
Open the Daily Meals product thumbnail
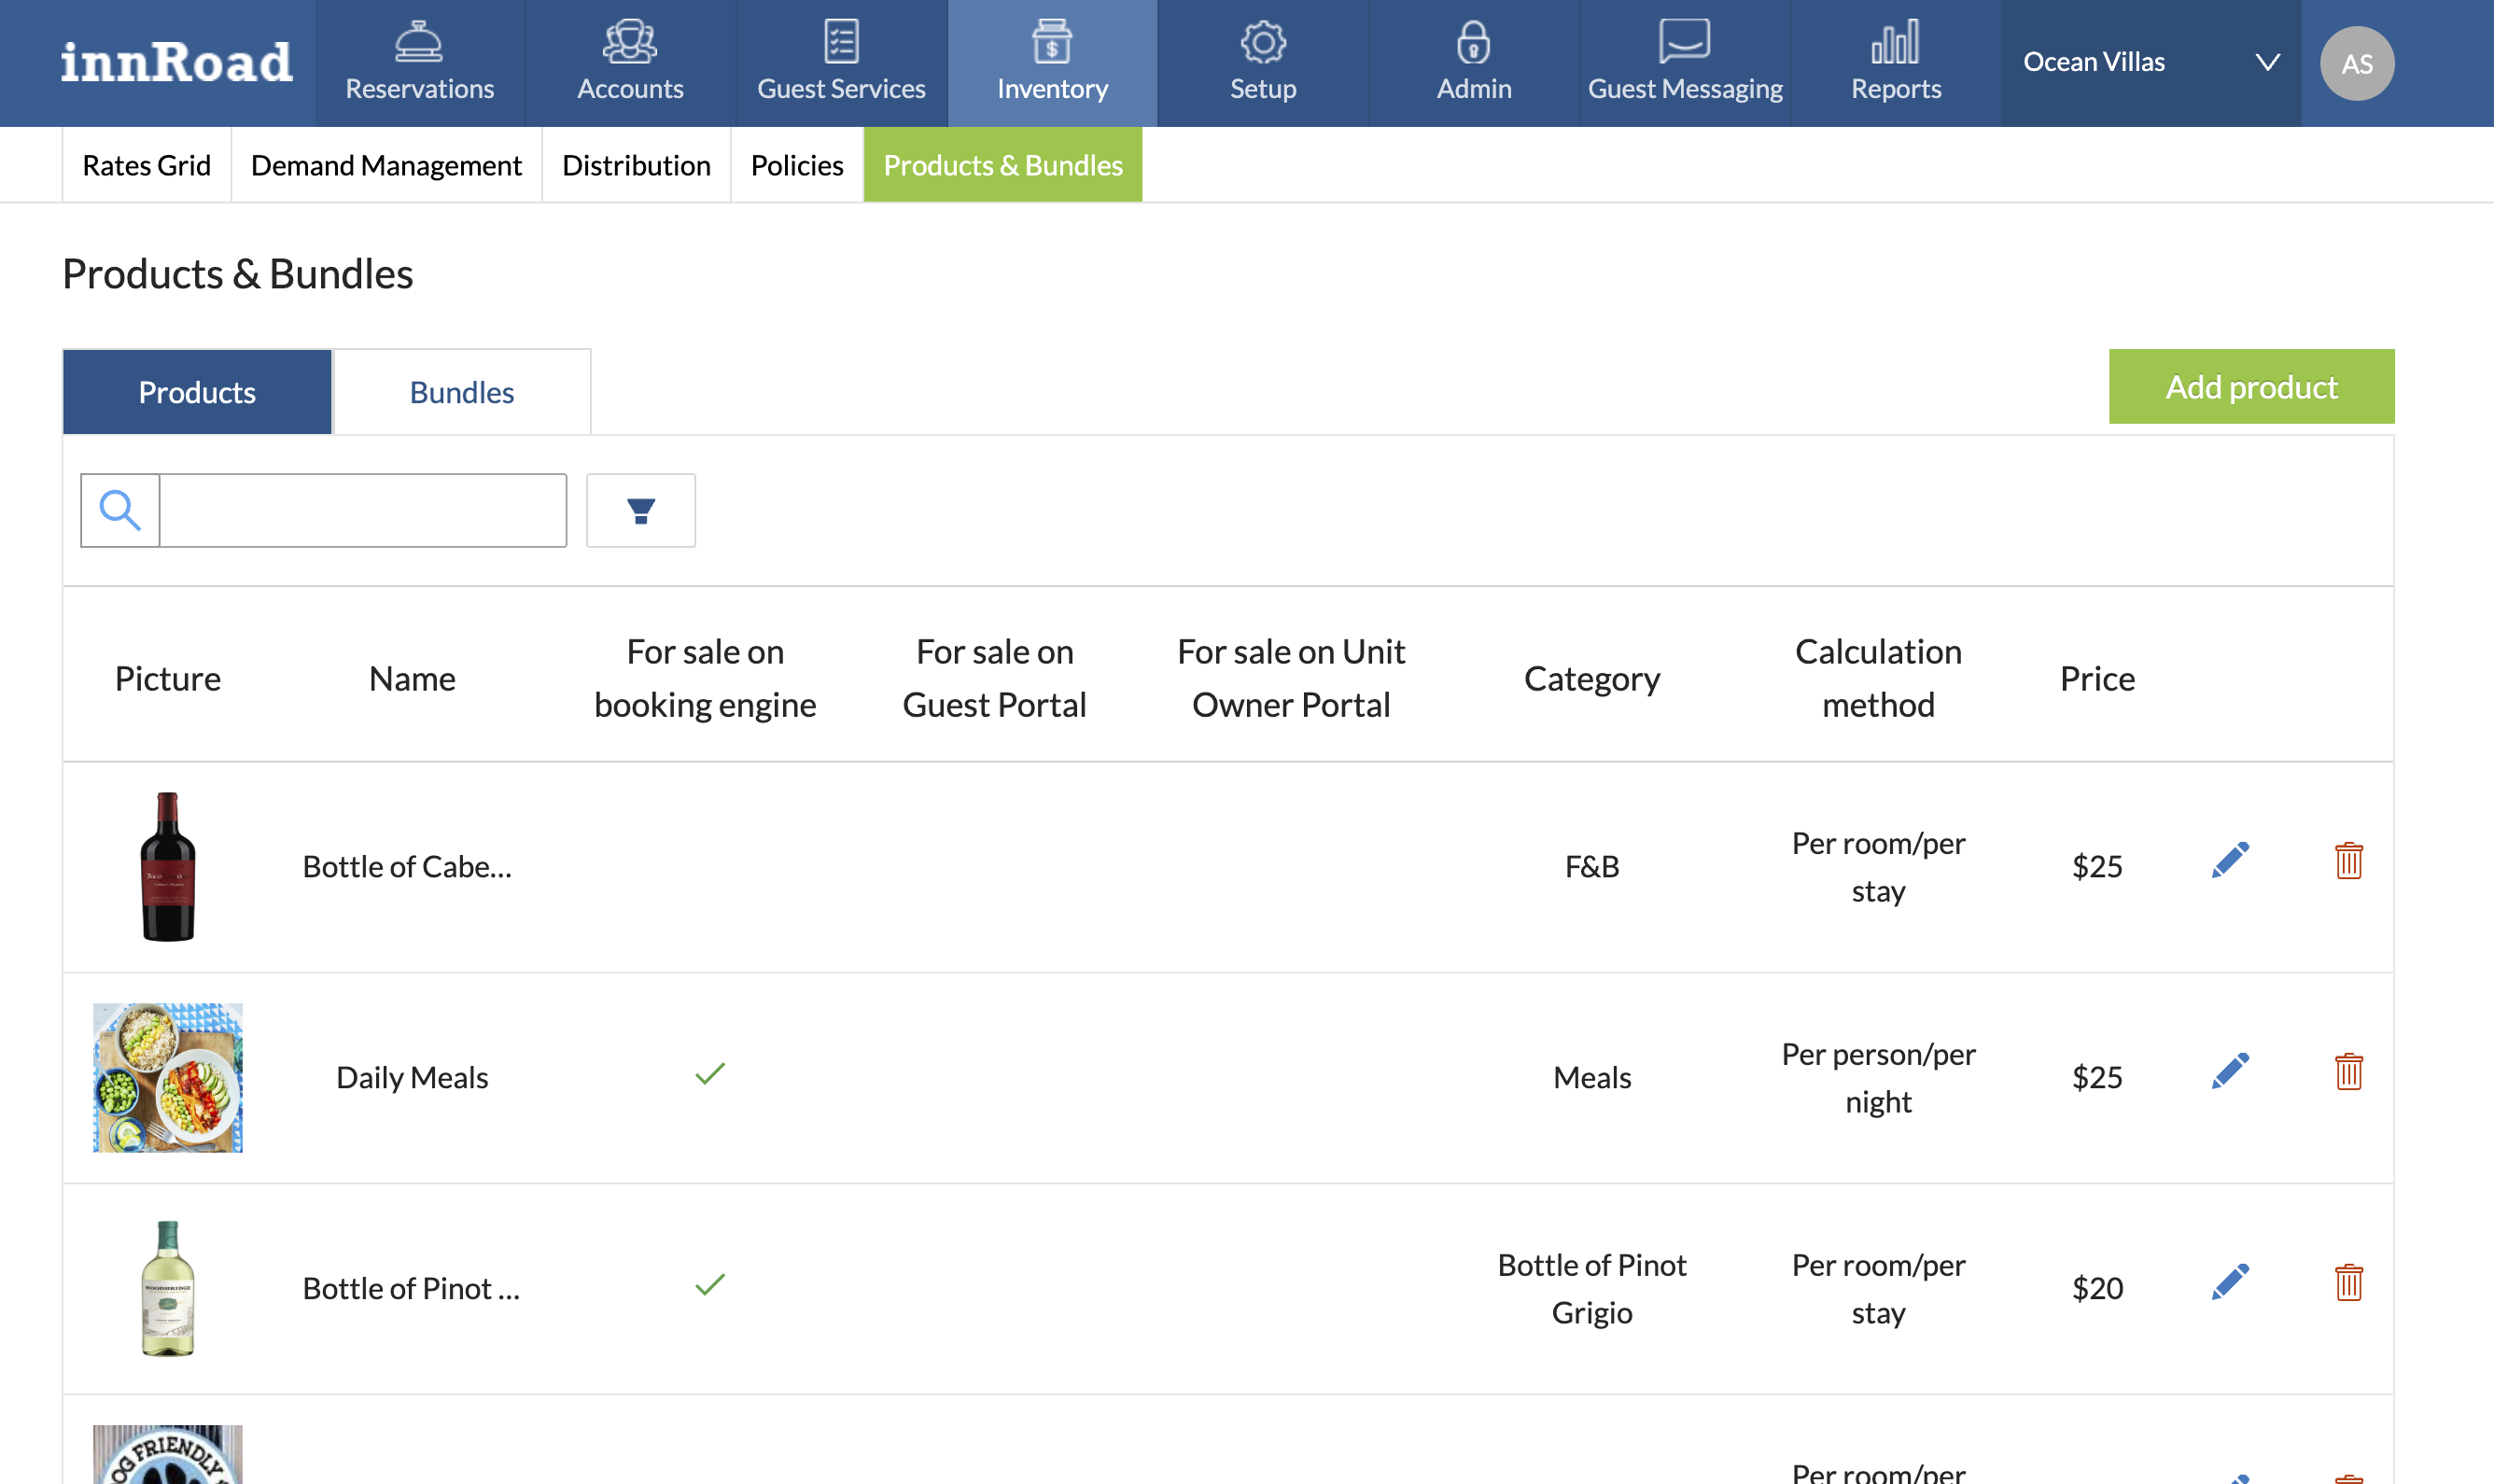(x=167, y=1077)
